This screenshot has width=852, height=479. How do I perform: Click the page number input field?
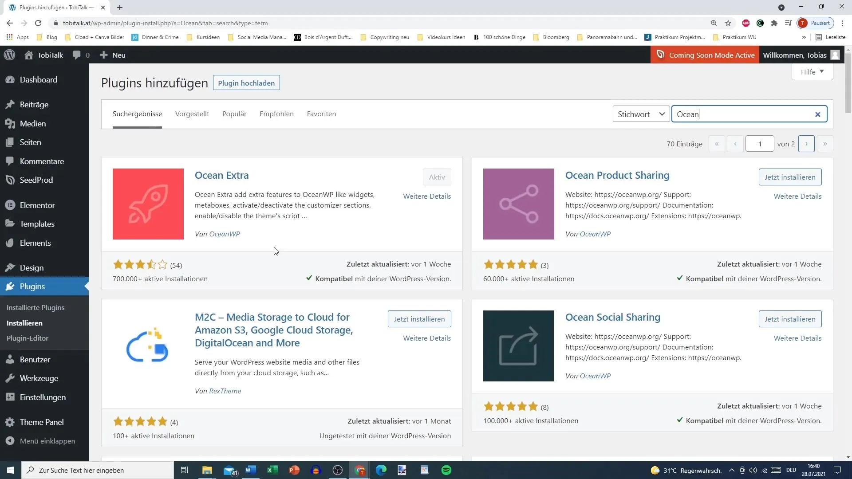tap(760, 143)
